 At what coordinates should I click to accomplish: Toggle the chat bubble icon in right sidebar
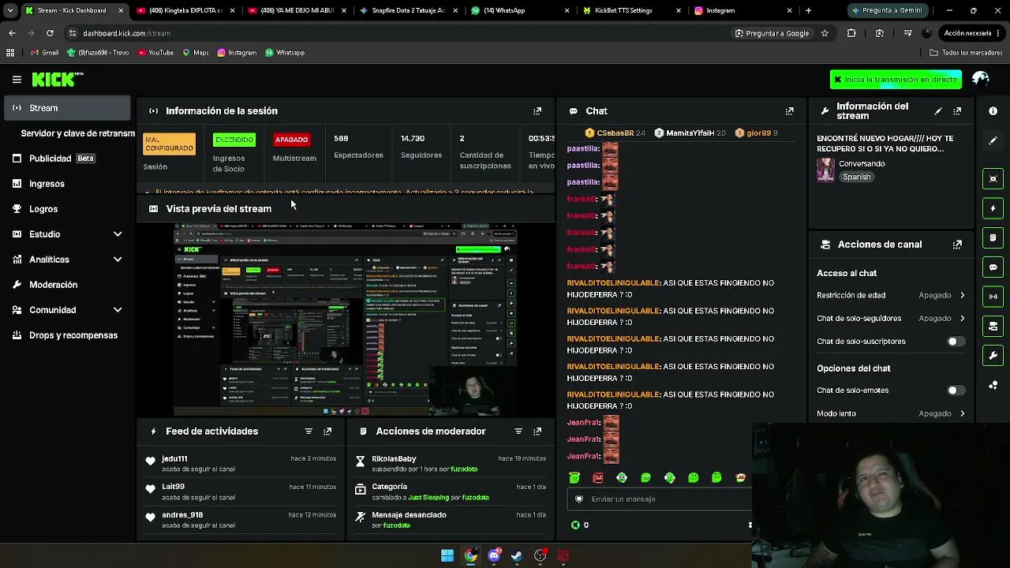click(993, 267)
